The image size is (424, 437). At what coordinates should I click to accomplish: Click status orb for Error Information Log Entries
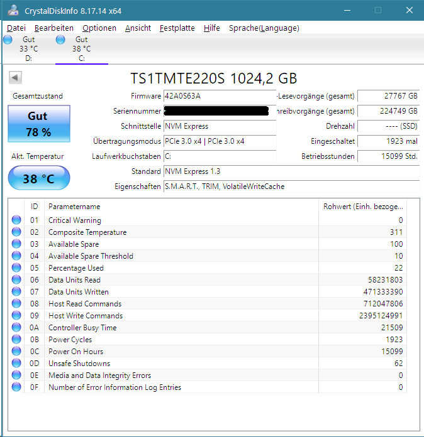pyautogui.click(x=16, y=387)
